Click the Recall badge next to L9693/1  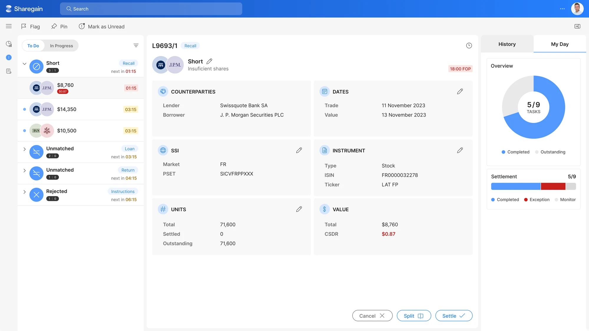(190, 46)
